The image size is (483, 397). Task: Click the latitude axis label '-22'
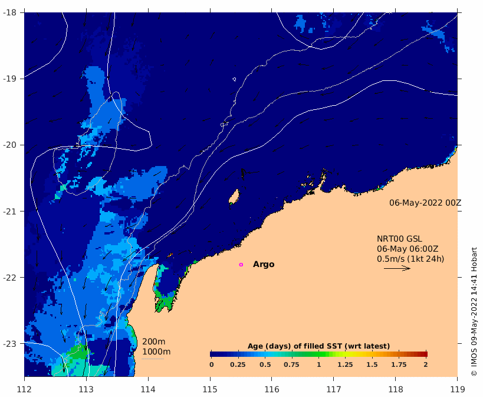tap(9, 277)
